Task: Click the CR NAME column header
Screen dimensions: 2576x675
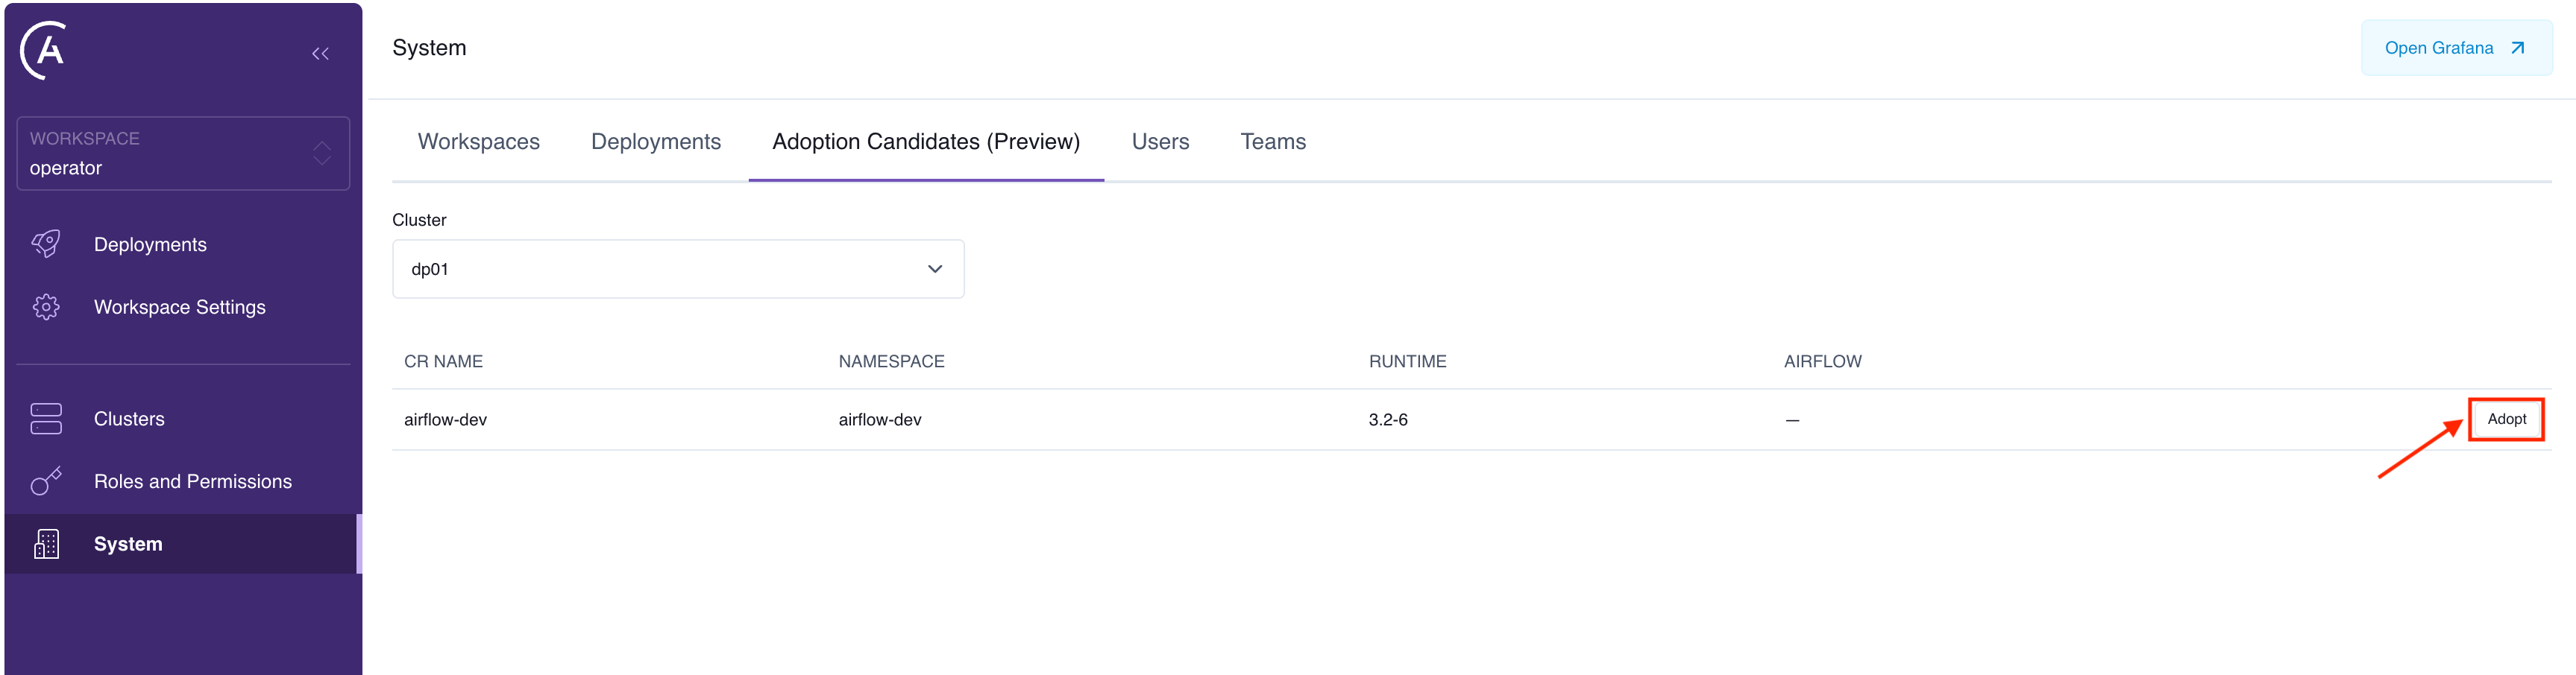Action: pyautogui.click(x=443, y=361)
